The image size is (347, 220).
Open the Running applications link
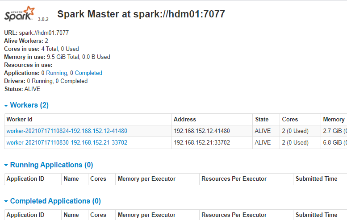pyautogui.click(x=56, y=73)
